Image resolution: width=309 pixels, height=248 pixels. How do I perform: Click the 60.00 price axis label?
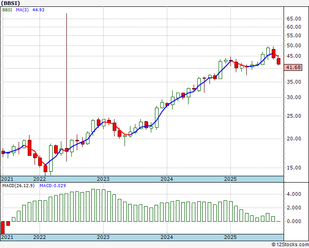pos(294,27)
